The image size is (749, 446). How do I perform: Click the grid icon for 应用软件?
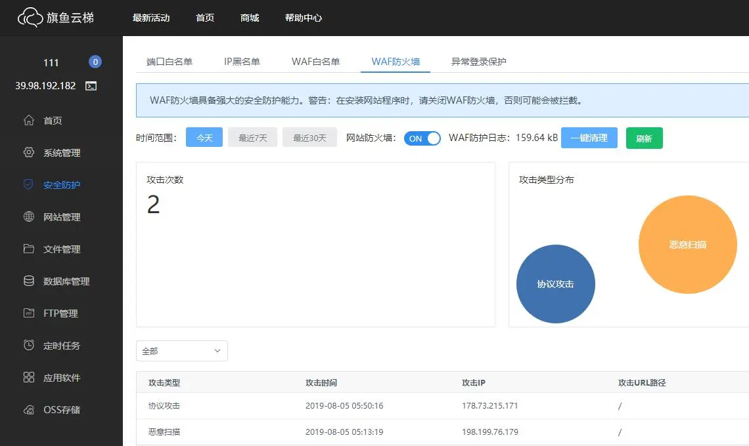[29, 377]
